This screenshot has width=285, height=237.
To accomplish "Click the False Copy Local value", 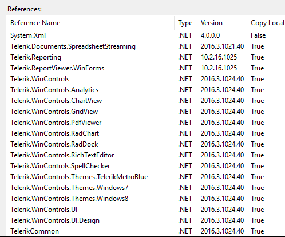I will click(258, 35).
